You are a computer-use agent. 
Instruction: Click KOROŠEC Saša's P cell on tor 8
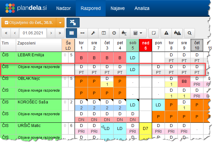[171, 105]
